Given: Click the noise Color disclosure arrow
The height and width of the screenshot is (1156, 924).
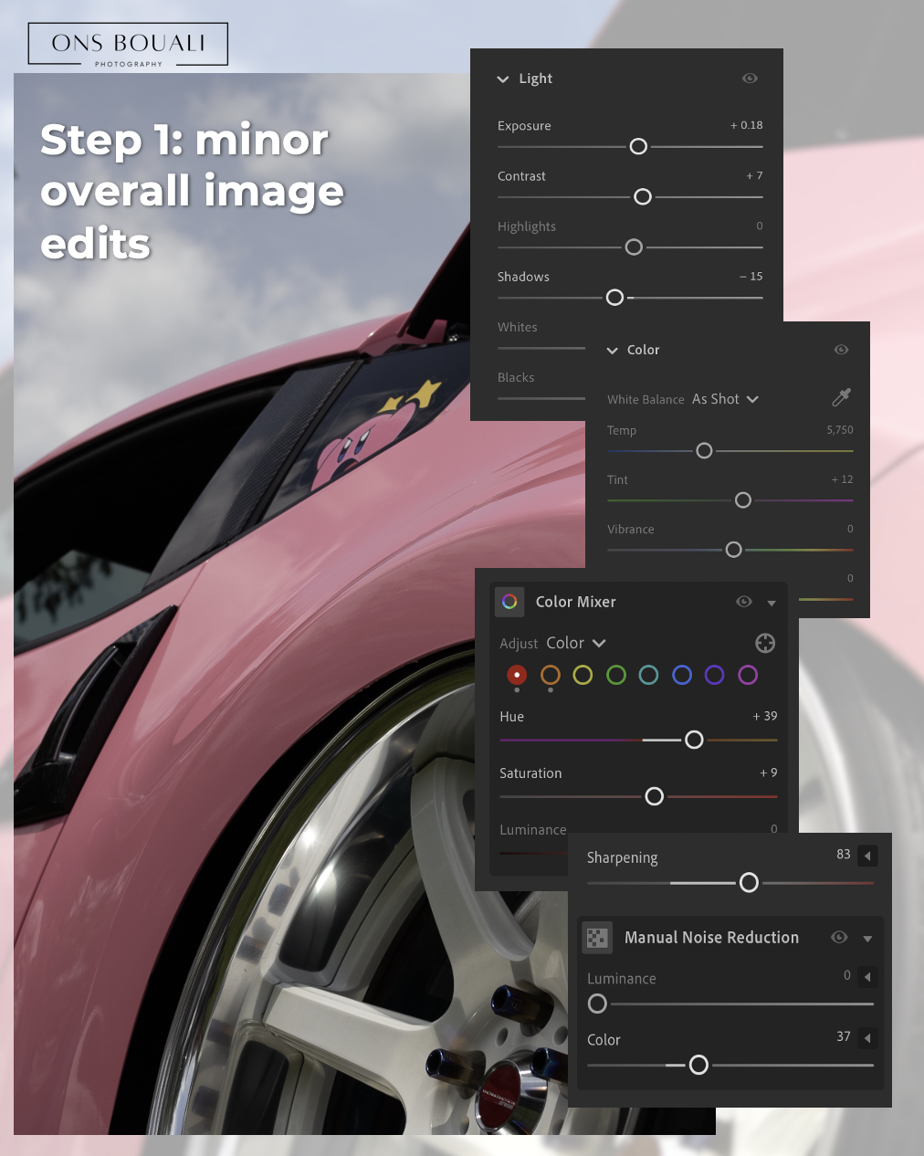Looking at the screenshot, I should (867, 1038).
